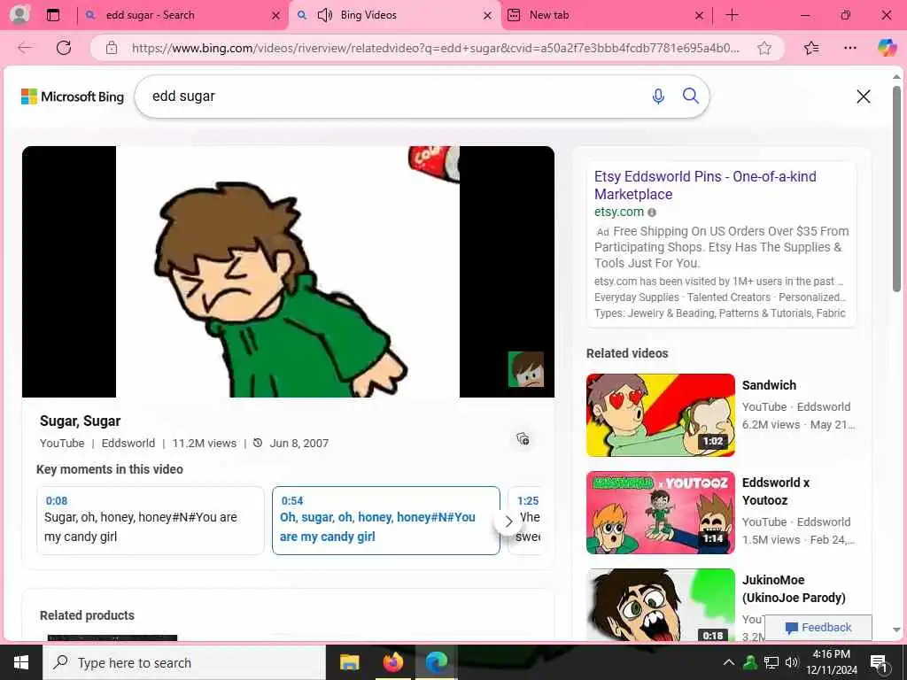Save video with the collection icon
The height and width of the screenshot is (680, 907).
[523, 439]
